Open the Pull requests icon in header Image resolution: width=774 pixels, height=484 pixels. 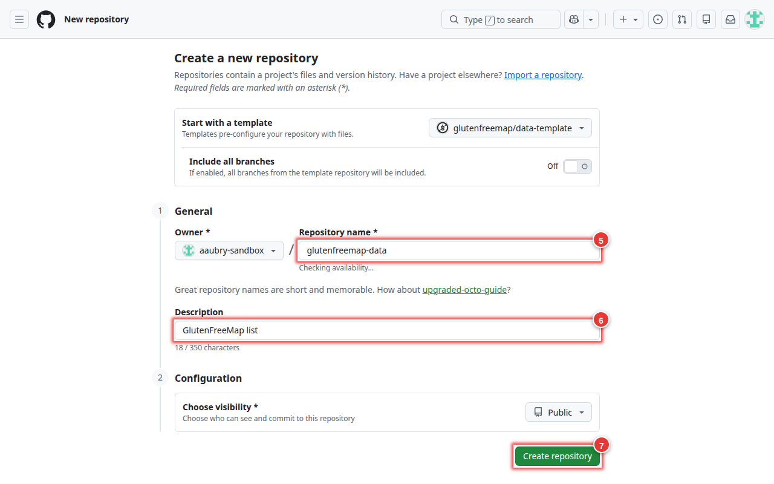[682, 19]
